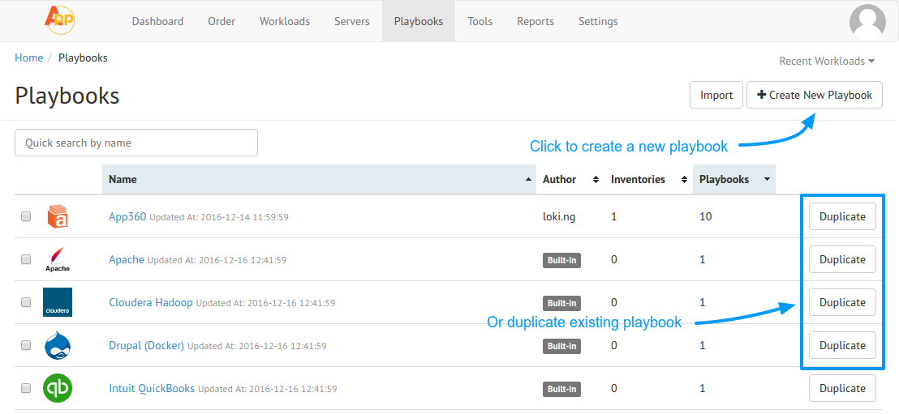Image resolution: width=899 pixels, height=414 pixels.
Task: Sort the table by Playbooks column
Action: [734, 179]
